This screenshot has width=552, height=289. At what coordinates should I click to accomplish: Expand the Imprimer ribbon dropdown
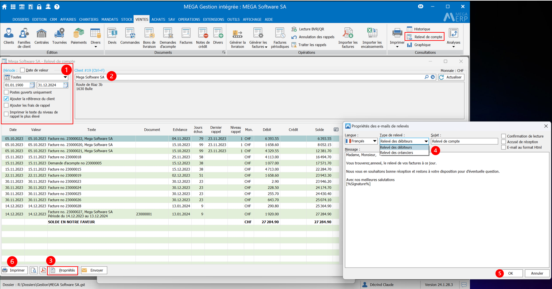397,47
